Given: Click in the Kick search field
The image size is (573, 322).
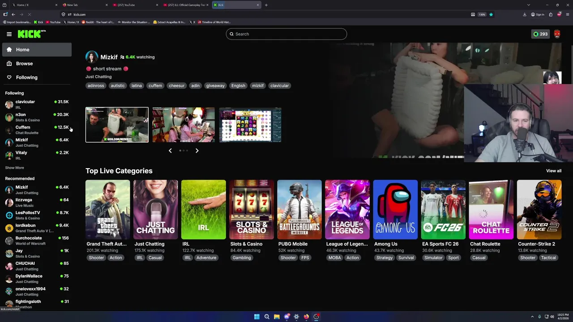Looking at the screenshot, I should [x=286, y=34].
